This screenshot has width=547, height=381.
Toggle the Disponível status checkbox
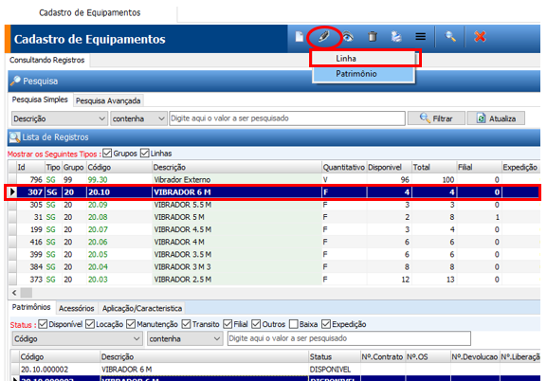point(43,324)
